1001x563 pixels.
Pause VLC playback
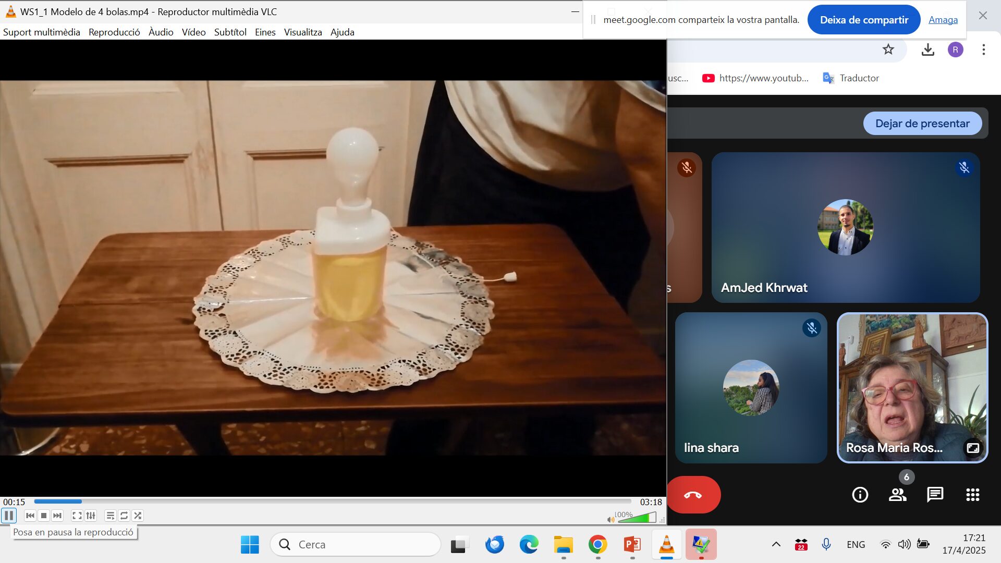click(9, 516)
